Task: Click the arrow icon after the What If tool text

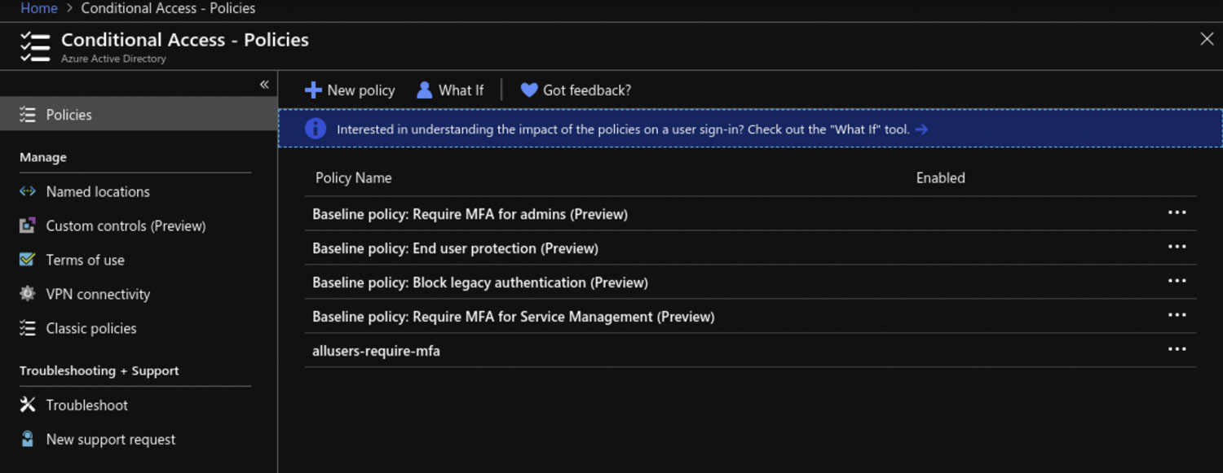Action: coord(921,129)
